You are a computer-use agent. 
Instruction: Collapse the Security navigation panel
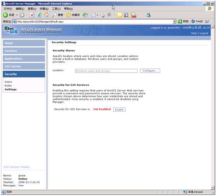pos(24,74)
